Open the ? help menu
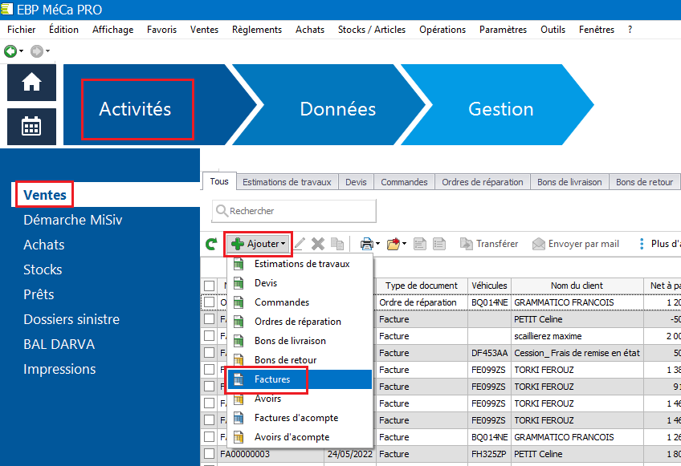Screen dimensions: 681x466 pos(630,30)
